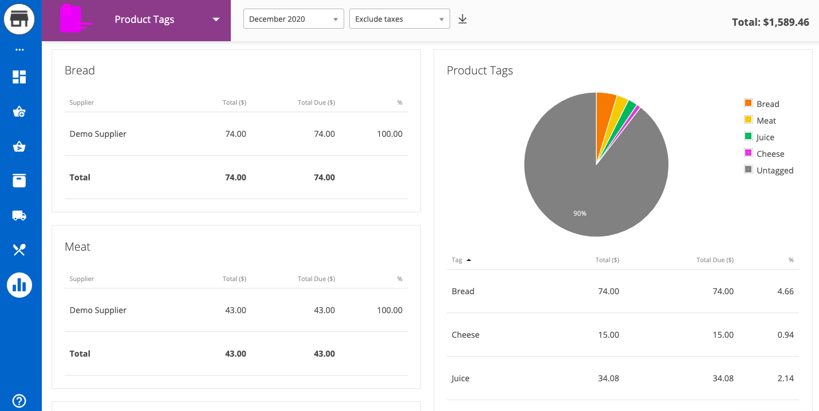Toggle the Bread legend swatch
This screenshot has height=411, width=819.
tap(748, 103)
